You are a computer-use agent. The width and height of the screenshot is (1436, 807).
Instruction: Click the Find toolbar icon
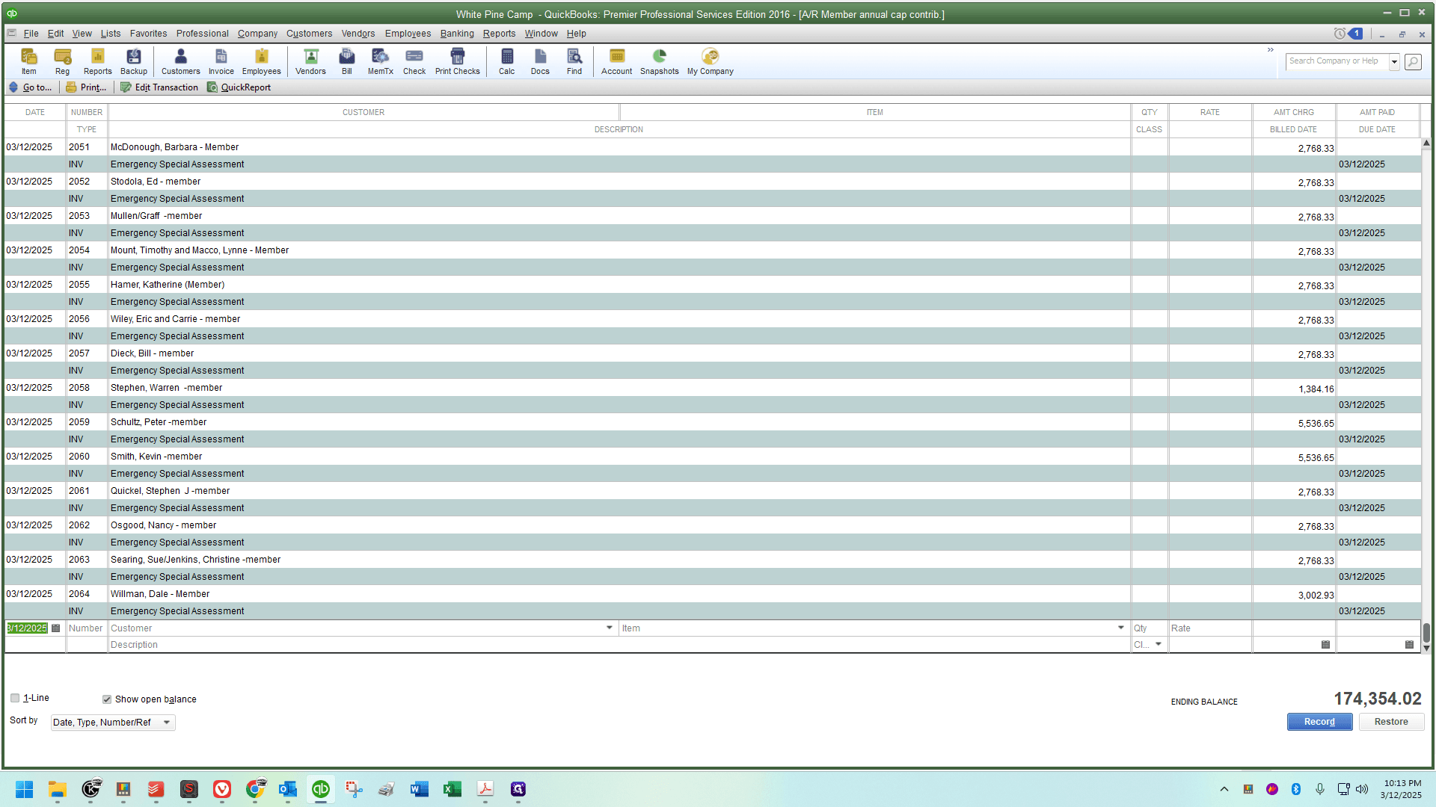tap(574, 61)
